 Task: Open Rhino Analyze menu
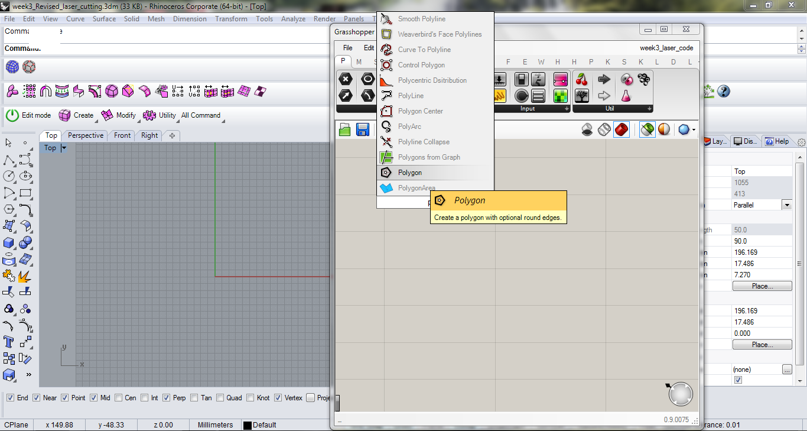[x=293, y=19]
